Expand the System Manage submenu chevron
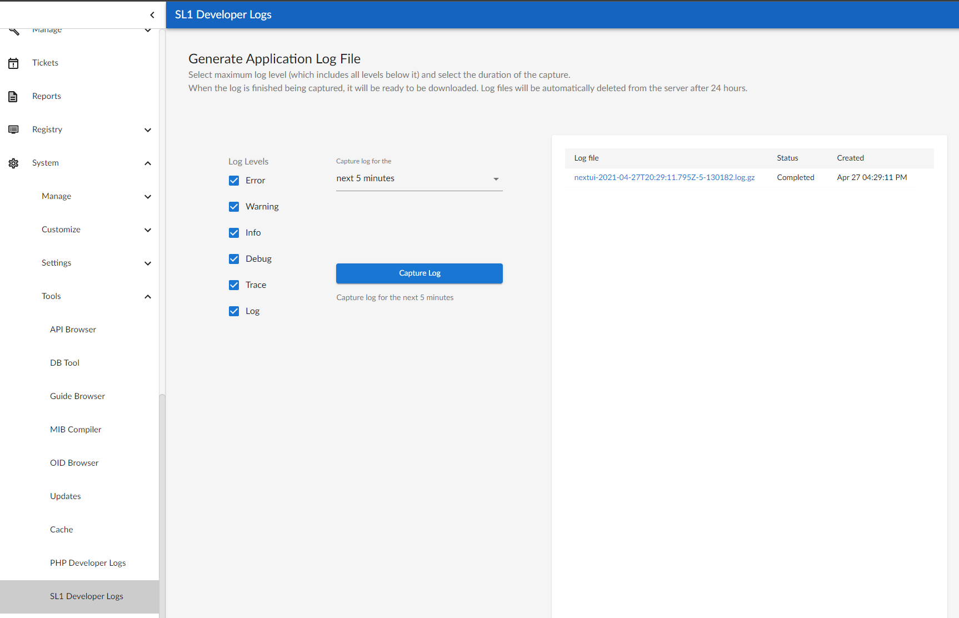Viewport: 959px width, 618px height. tap(148, 197)
